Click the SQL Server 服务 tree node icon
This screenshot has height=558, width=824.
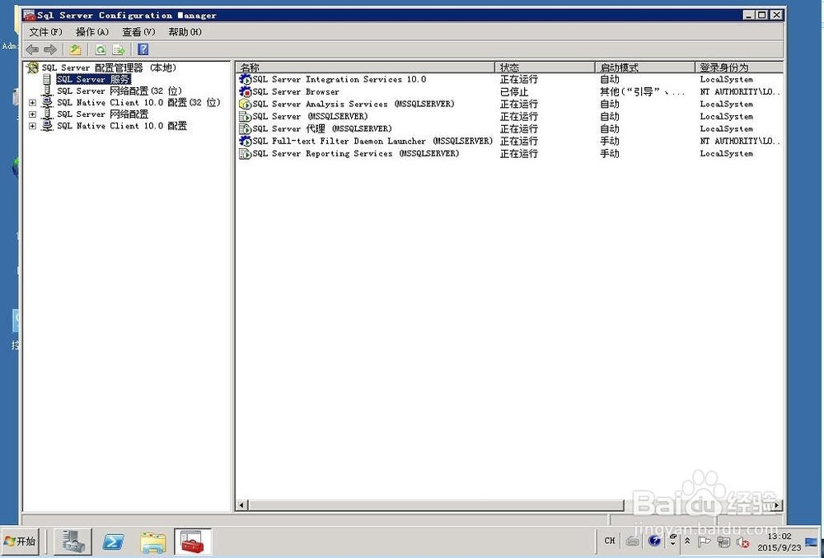(47, 79)
